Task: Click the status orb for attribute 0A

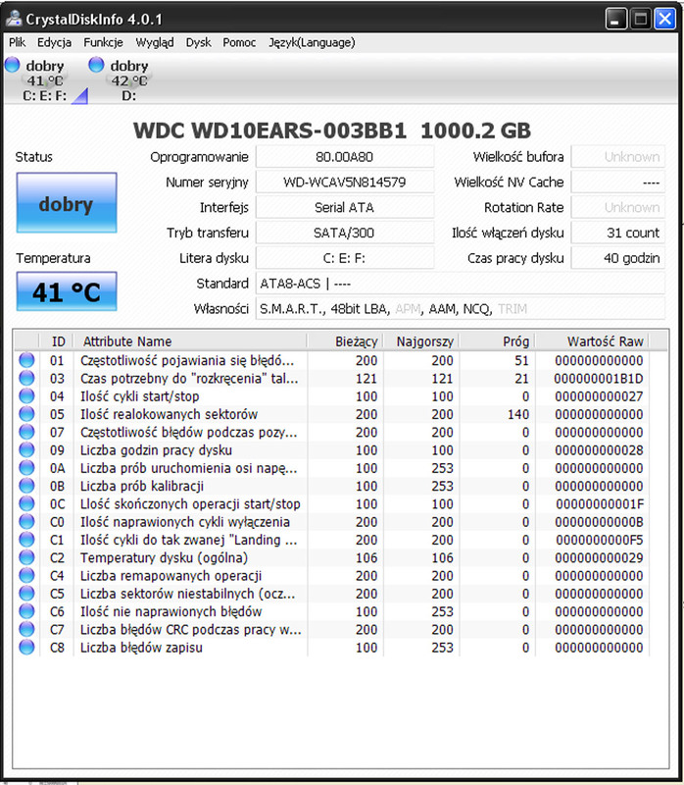Action: (x=26, y=468)
